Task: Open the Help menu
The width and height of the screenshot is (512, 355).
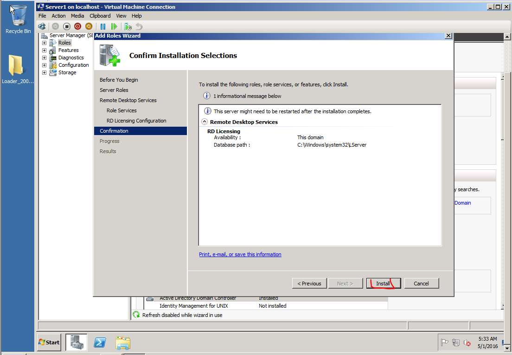Action: click(136, 16)
